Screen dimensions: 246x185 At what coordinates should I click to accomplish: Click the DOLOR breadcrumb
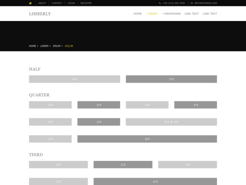69,46
